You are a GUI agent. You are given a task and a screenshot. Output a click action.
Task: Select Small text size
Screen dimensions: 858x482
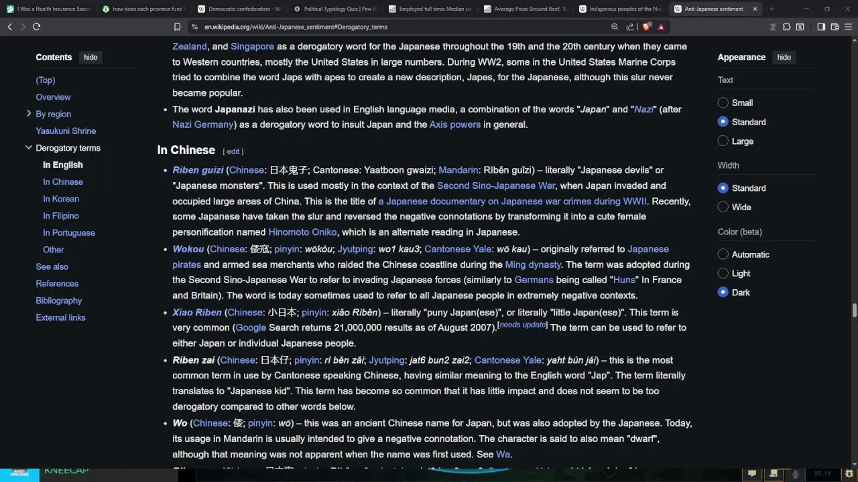point(723,102)
